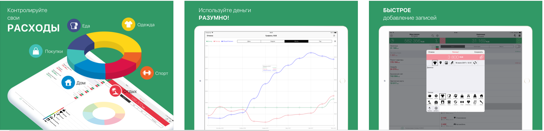Click the currency coins icon beside the amount

coord(481,57)
